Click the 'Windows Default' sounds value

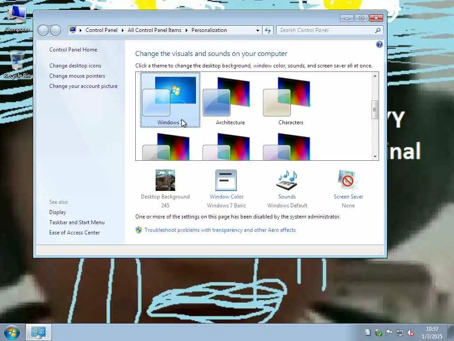tap(287, 206)
